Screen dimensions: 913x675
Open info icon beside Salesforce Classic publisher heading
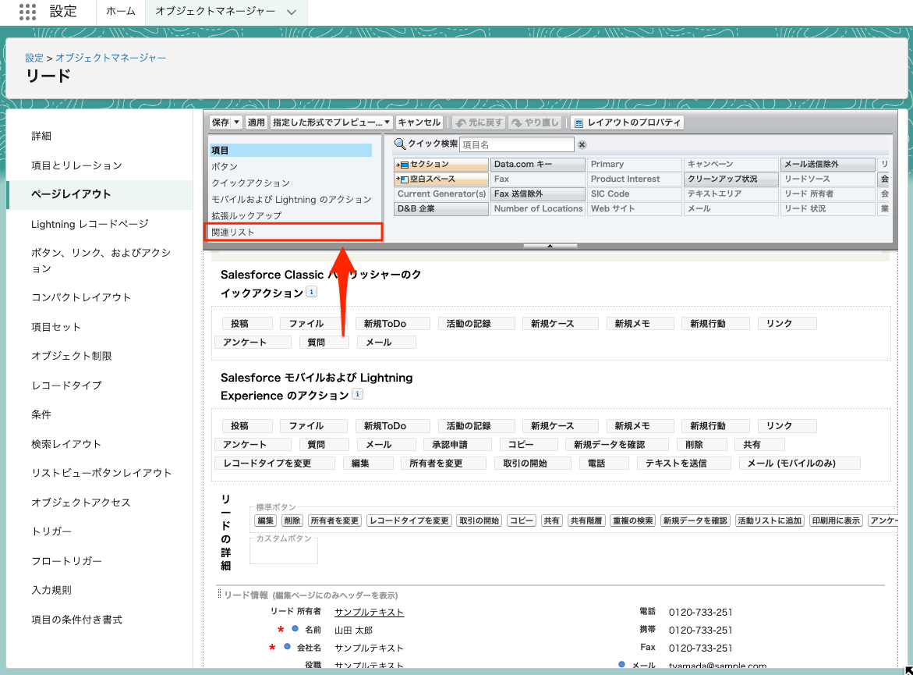coord(312,292)
